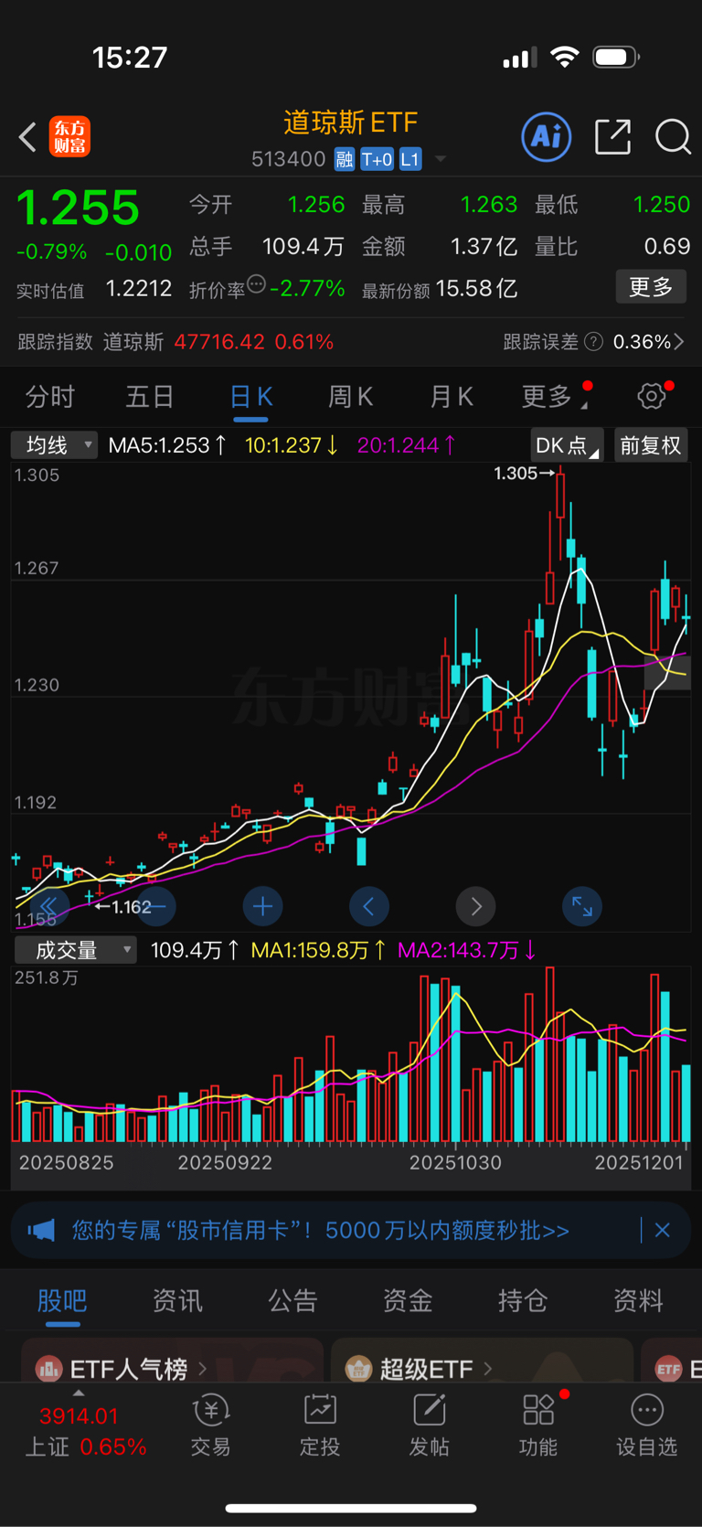The width and height of the screenshot is (702, 1527).
Task: Tap the 融 margin badge
Action: [x=345, y=160]
